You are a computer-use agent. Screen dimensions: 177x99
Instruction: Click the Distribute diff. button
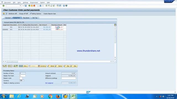coord(13,14)
